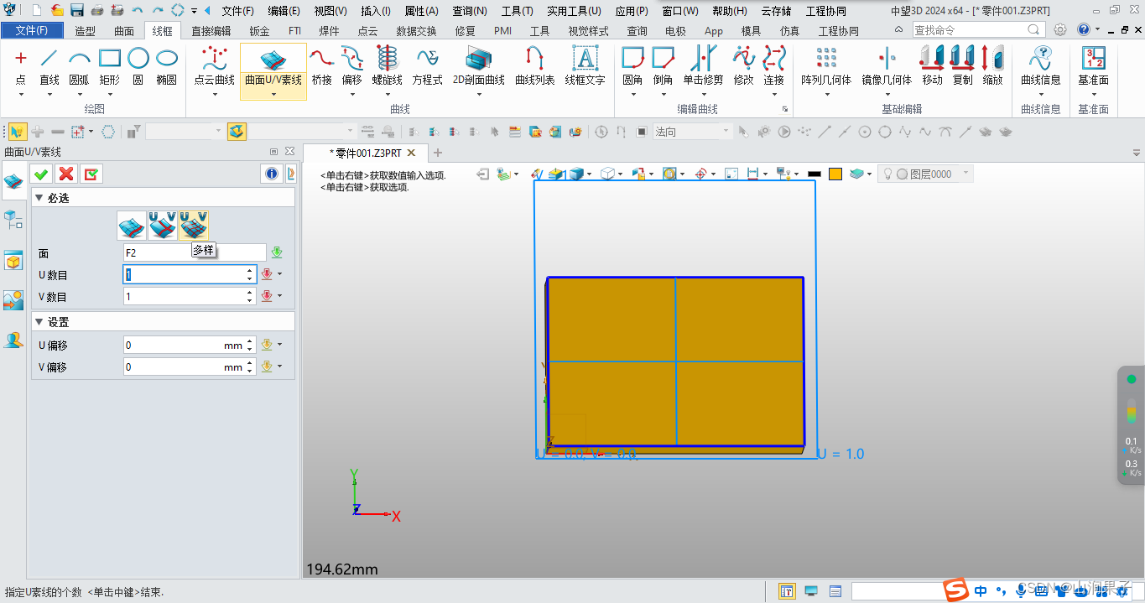The width and height of the screenshot is (1145, 603).
Task: Click the 查找命令 search box
Action: pos(978,29)
